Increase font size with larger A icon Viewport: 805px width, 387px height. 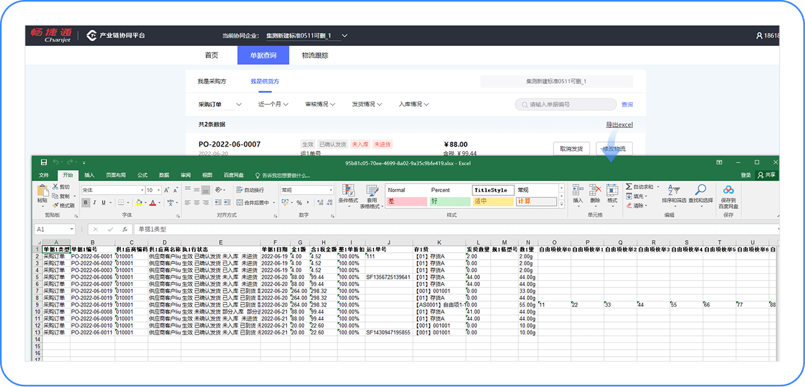[168, 190]
